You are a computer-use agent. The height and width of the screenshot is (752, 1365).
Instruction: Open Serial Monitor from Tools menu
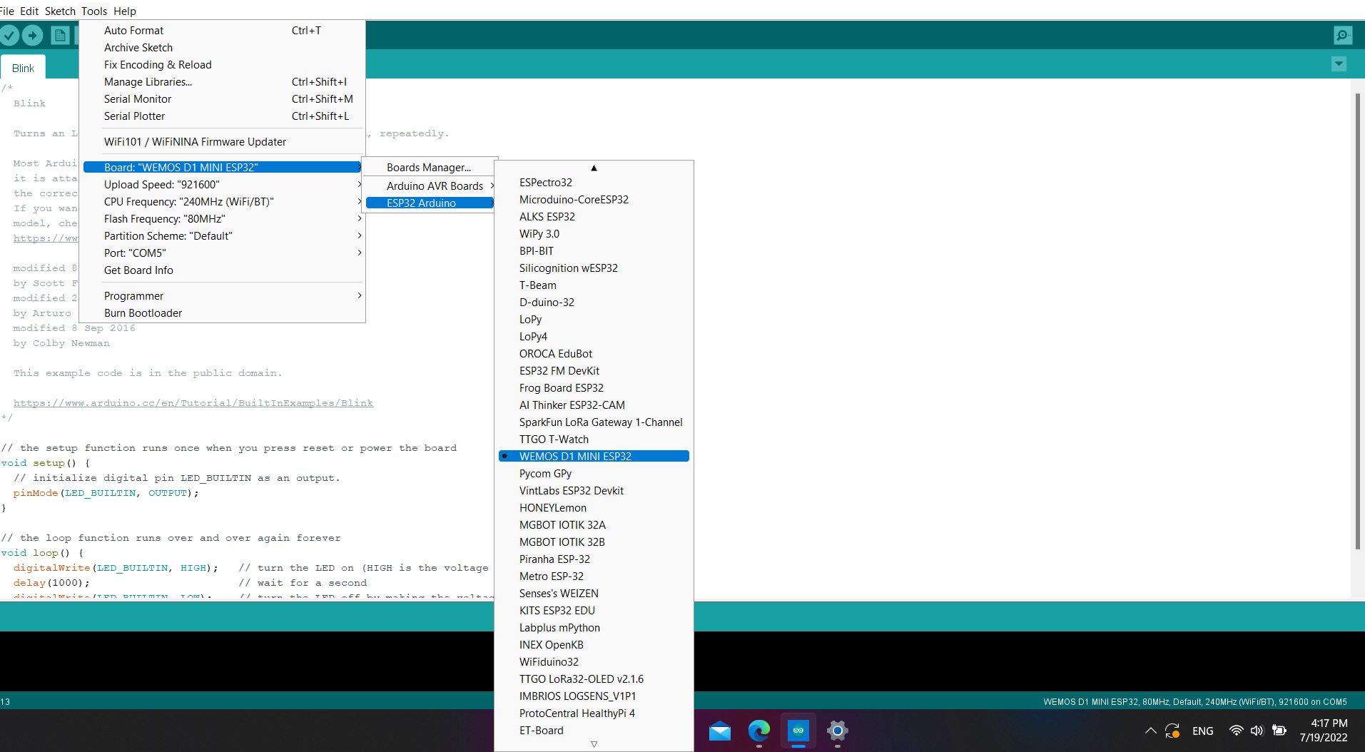click(x=223, y=99)
